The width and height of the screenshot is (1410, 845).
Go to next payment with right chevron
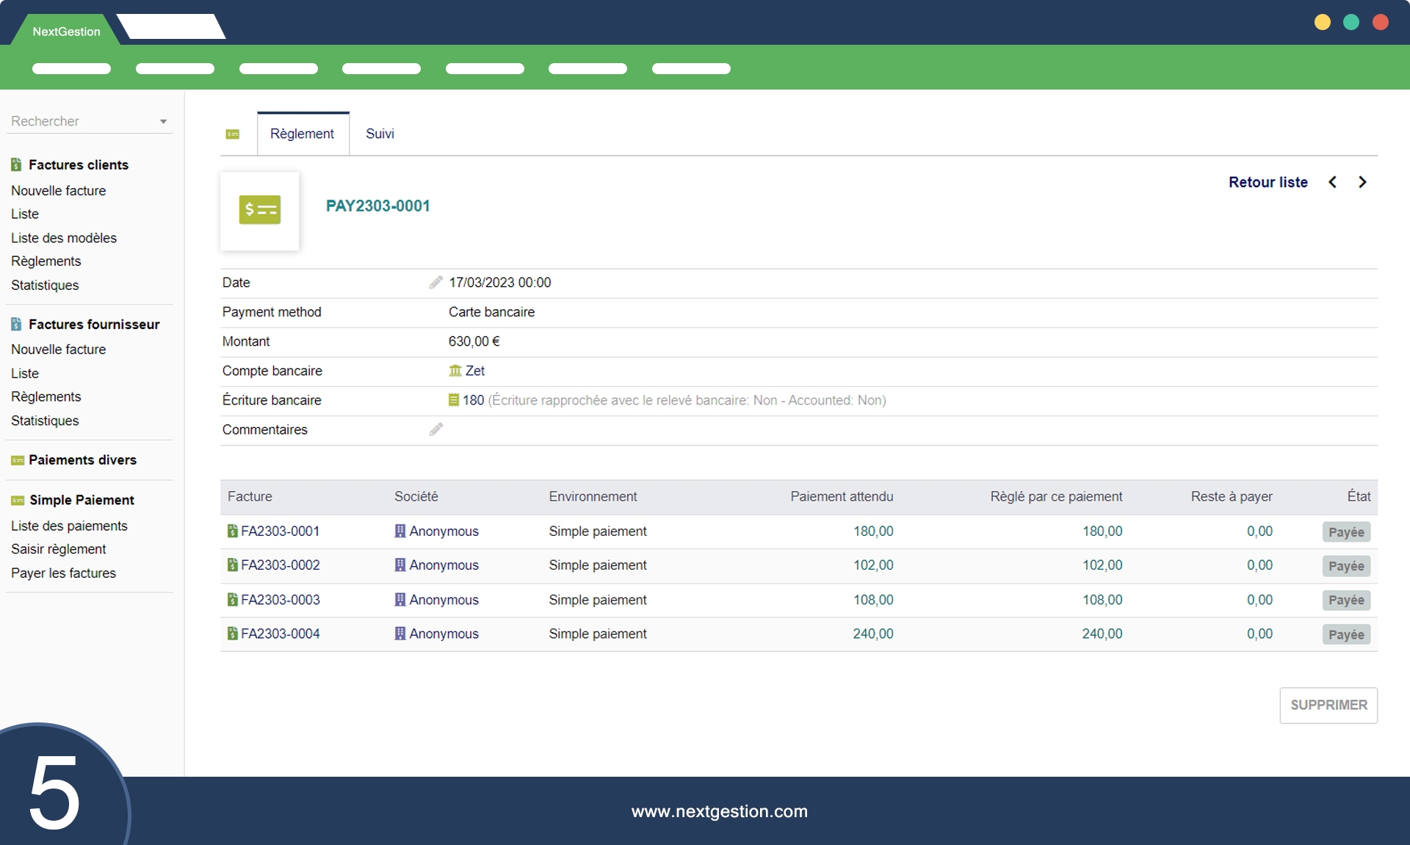pos(1362,182)
